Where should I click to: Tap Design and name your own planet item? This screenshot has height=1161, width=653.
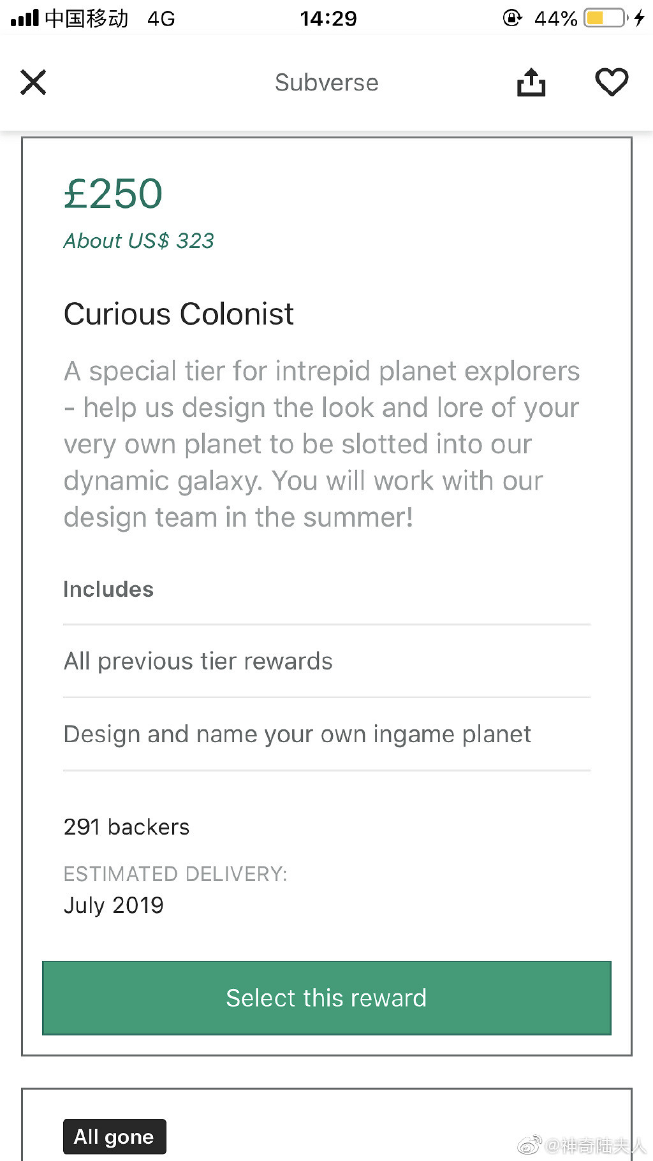(x=297, y=734)
